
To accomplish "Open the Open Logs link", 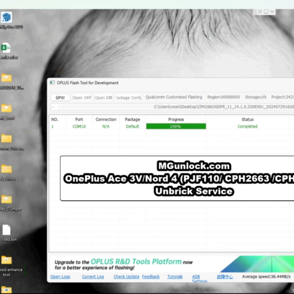I will (x=60, y=277).
